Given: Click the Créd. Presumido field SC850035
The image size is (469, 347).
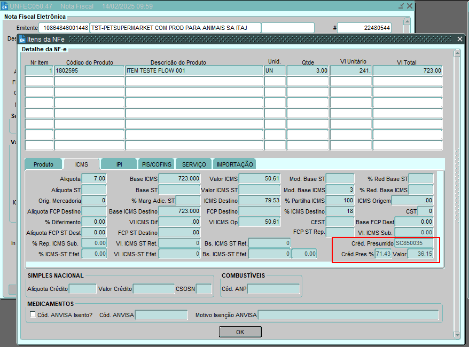Looking at the screenshot, I should tap(413, 243).
